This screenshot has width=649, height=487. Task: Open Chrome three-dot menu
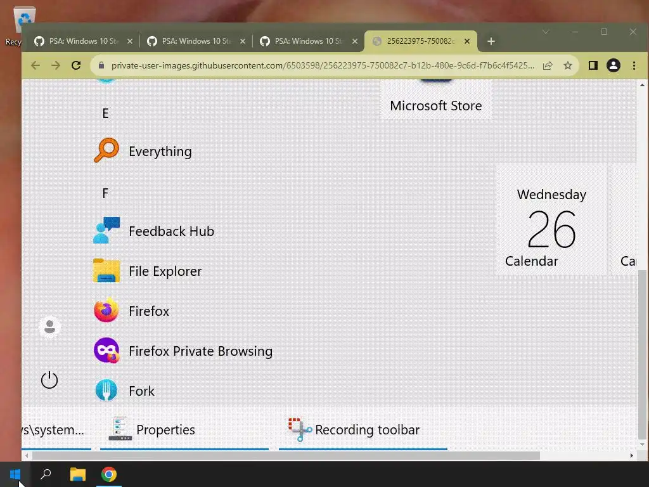(x=634, y=65)
